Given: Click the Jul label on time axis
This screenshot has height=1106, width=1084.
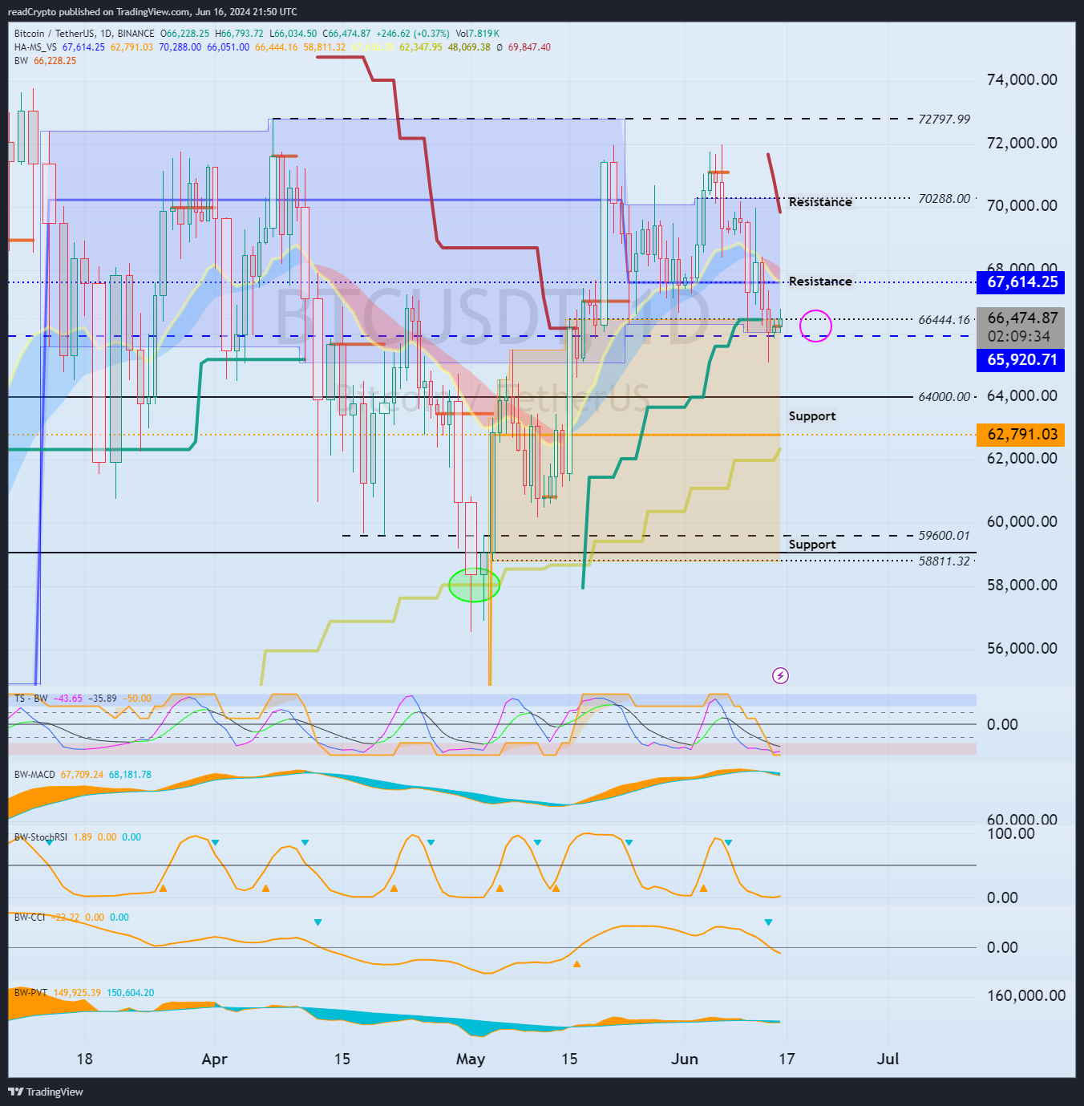Looking at the screenshot, I should pos(888,1059).
